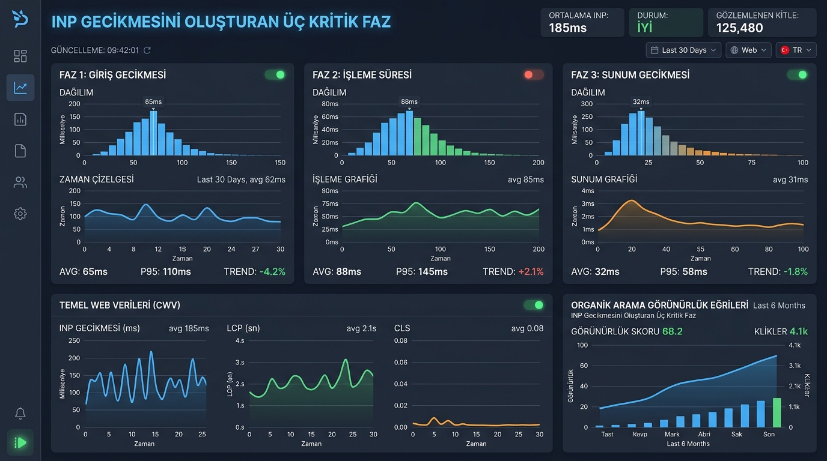The image size is (827, 461).
Task: Click the Durum İYİ status card
Action: coord(666,22)
